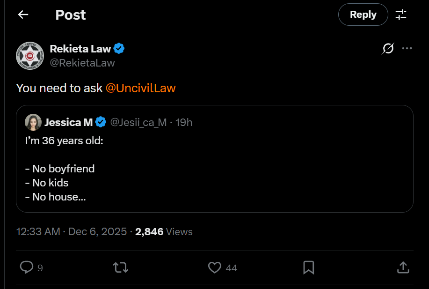Screen dimensions: 429x289
Task: Open the 2,846 Views count
Action: point(164,232)
